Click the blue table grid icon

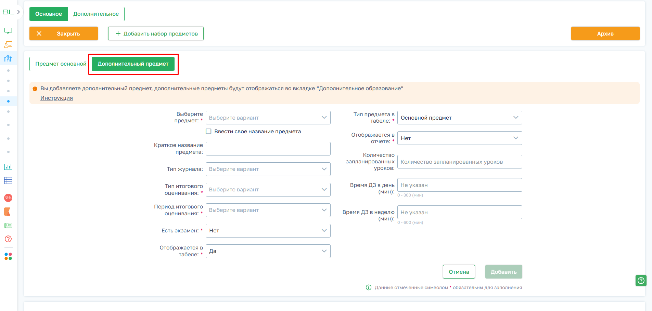tap(8, 180)
